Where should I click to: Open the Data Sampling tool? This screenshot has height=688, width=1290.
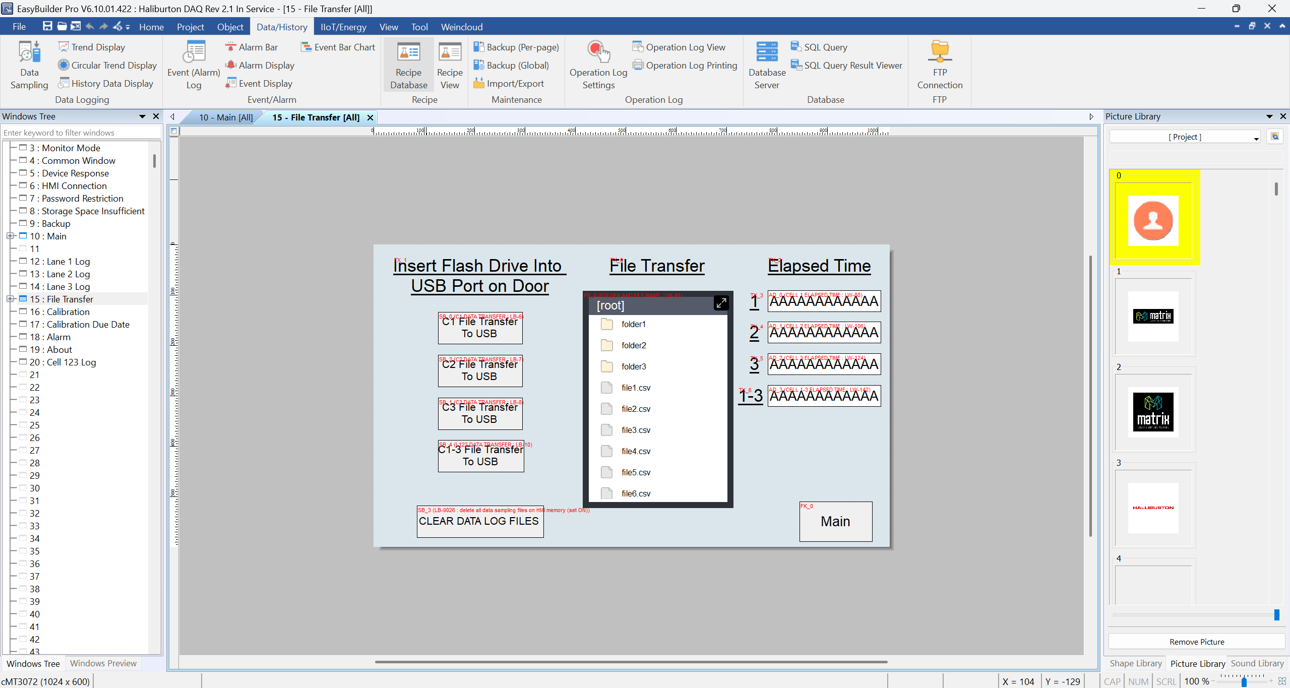[x=29, y=65]
